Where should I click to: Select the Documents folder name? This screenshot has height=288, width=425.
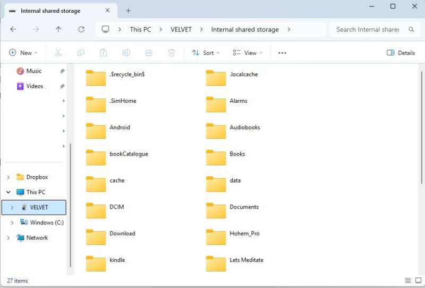(244, 207)
